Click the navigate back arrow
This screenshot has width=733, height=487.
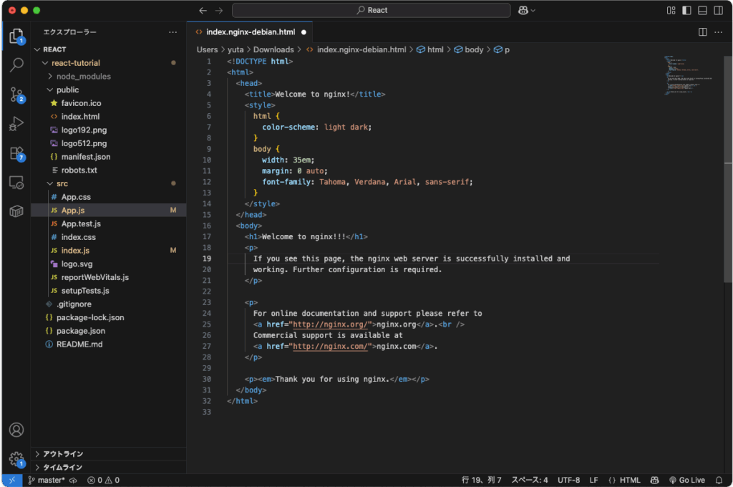[x=203, y=10]
